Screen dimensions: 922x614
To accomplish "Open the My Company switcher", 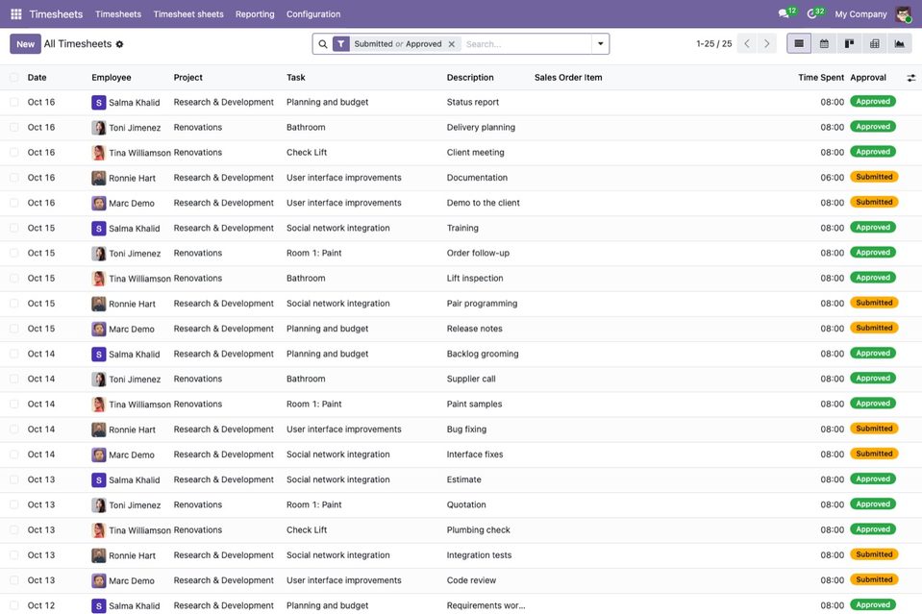I will (x=860, y=14).
